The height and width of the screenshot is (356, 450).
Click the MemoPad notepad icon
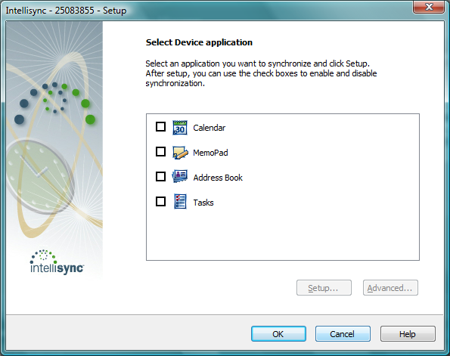pyautogui.click(x=180, y=153)
